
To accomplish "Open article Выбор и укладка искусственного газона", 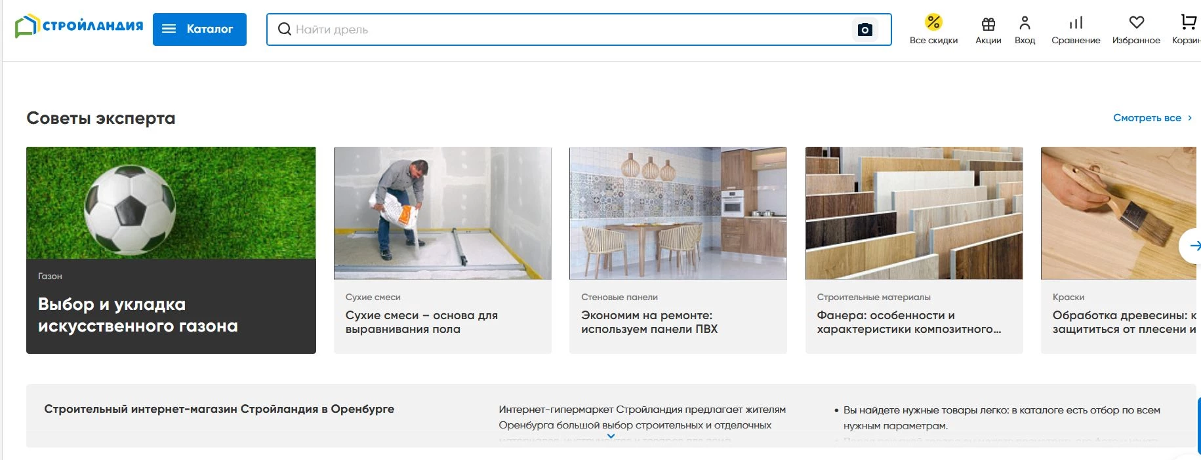I will click(x=138, y=315).
